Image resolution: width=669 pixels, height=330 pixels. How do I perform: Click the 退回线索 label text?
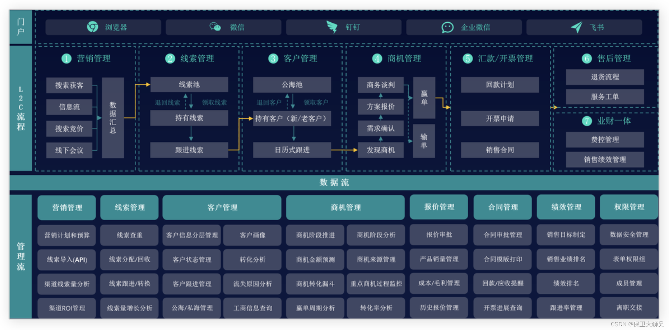pos(167,103)
